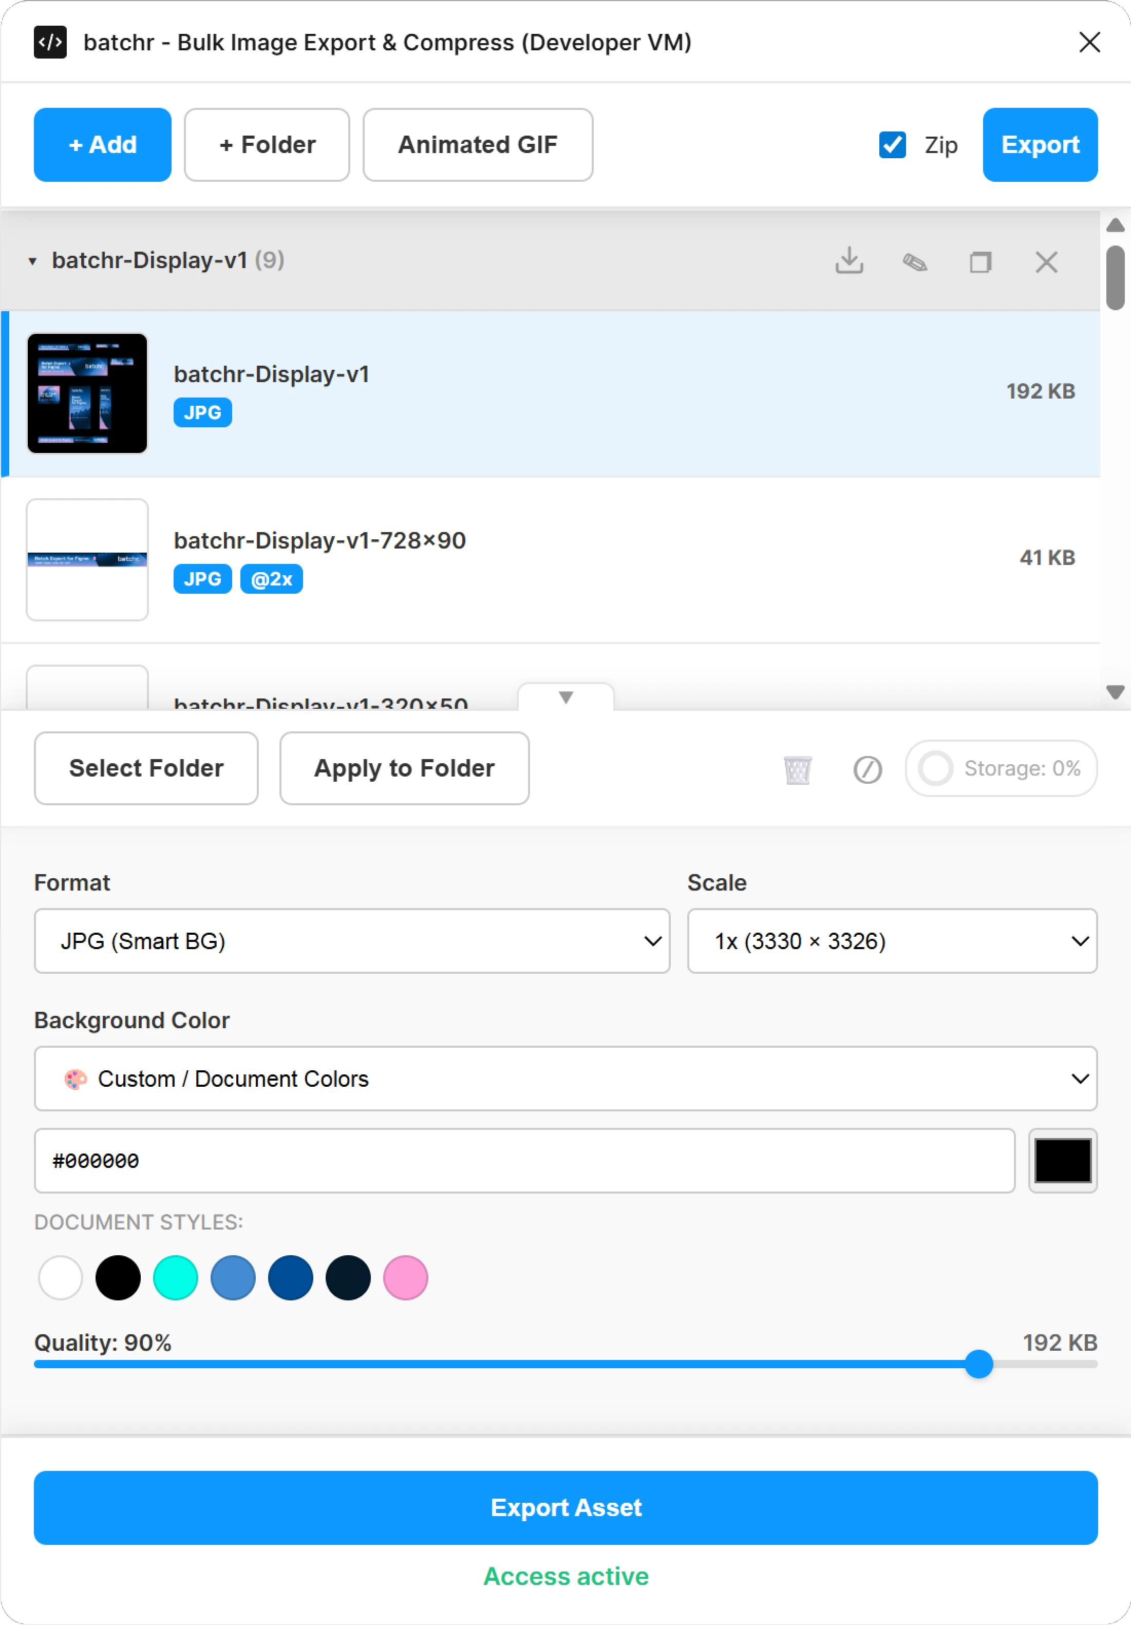1131x1625 pixels.
Task: Click the code icon in the title bar
Action: click(50, 42)
